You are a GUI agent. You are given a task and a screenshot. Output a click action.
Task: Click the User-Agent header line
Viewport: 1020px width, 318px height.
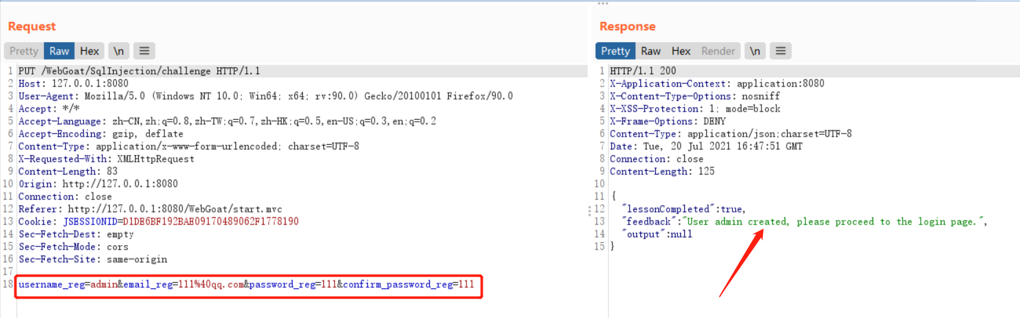click(x=266, y=96)
